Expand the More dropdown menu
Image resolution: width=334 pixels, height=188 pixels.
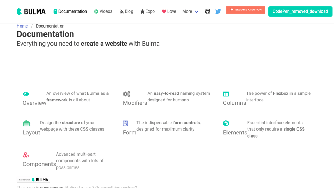(190, 11)
